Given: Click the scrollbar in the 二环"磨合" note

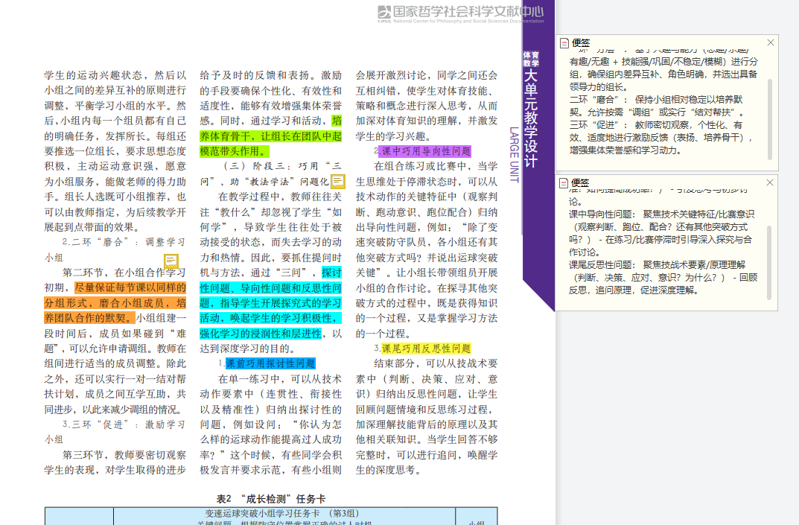Looking at the screenshot, I should tap(769, 119).
